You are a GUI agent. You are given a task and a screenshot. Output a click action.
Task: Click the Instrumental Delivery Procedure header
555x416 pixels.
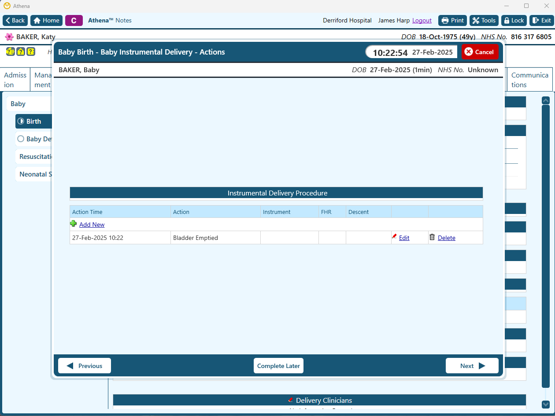click(276, 193)
